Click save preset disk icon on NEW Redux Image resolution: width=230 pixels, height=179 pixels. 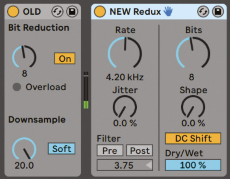(x=218, y=12)
